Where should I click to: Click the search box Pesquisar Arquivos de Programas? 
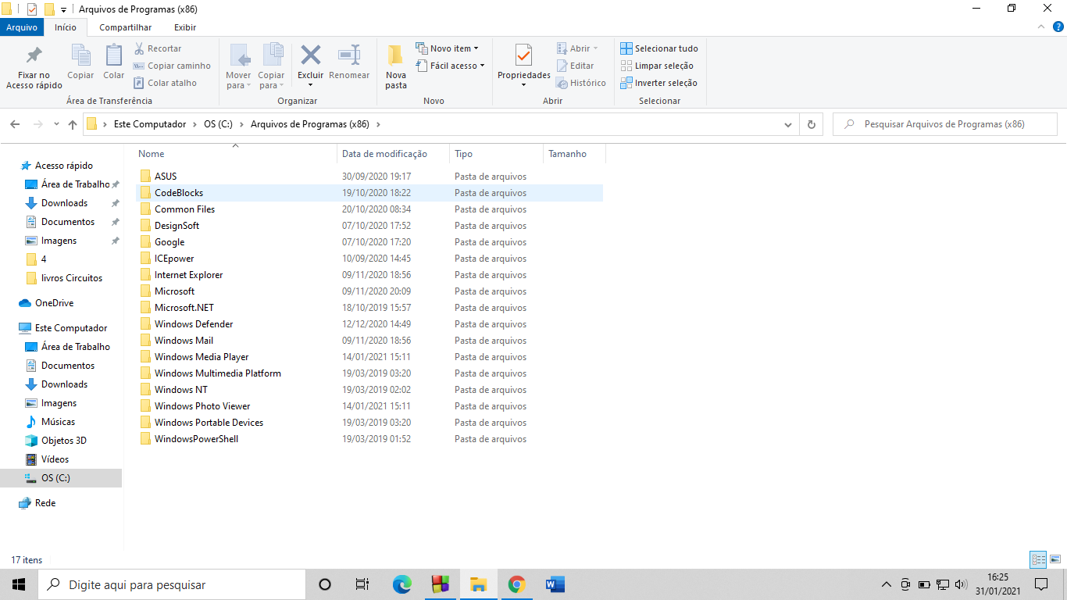[x=944, y=124]
